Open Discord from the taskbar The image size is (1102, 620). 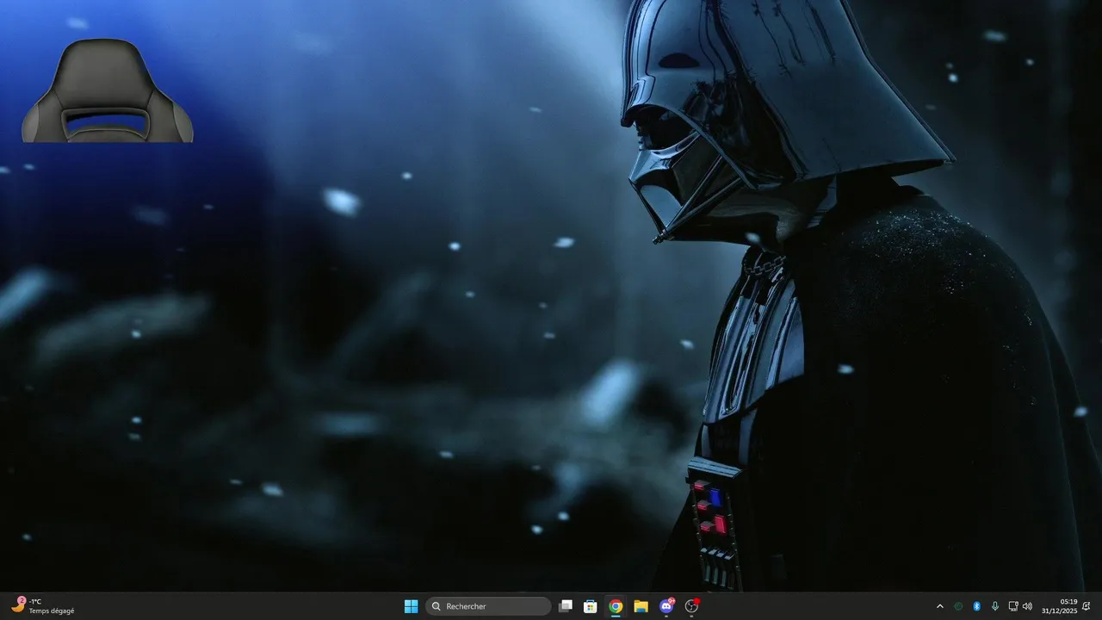tap(666, 606)
